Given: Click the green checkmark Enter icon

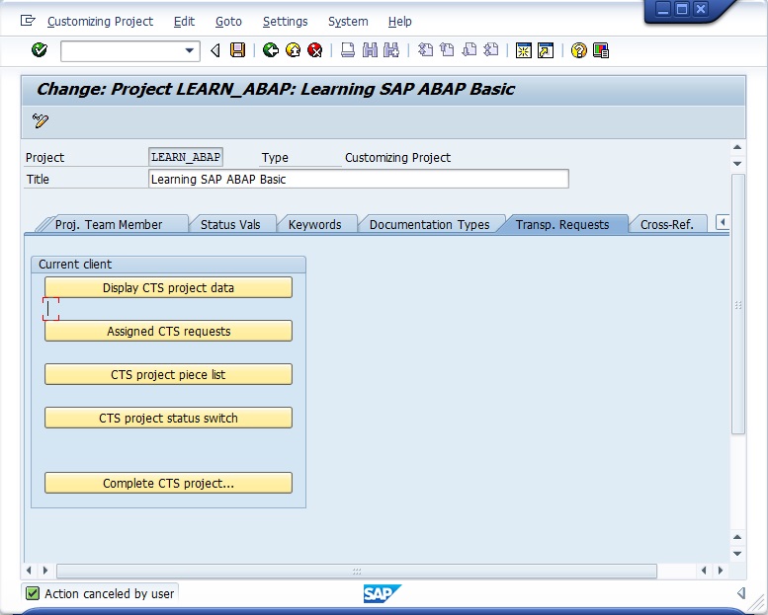Looking at the screenshot, I should (x=40, y=50).
